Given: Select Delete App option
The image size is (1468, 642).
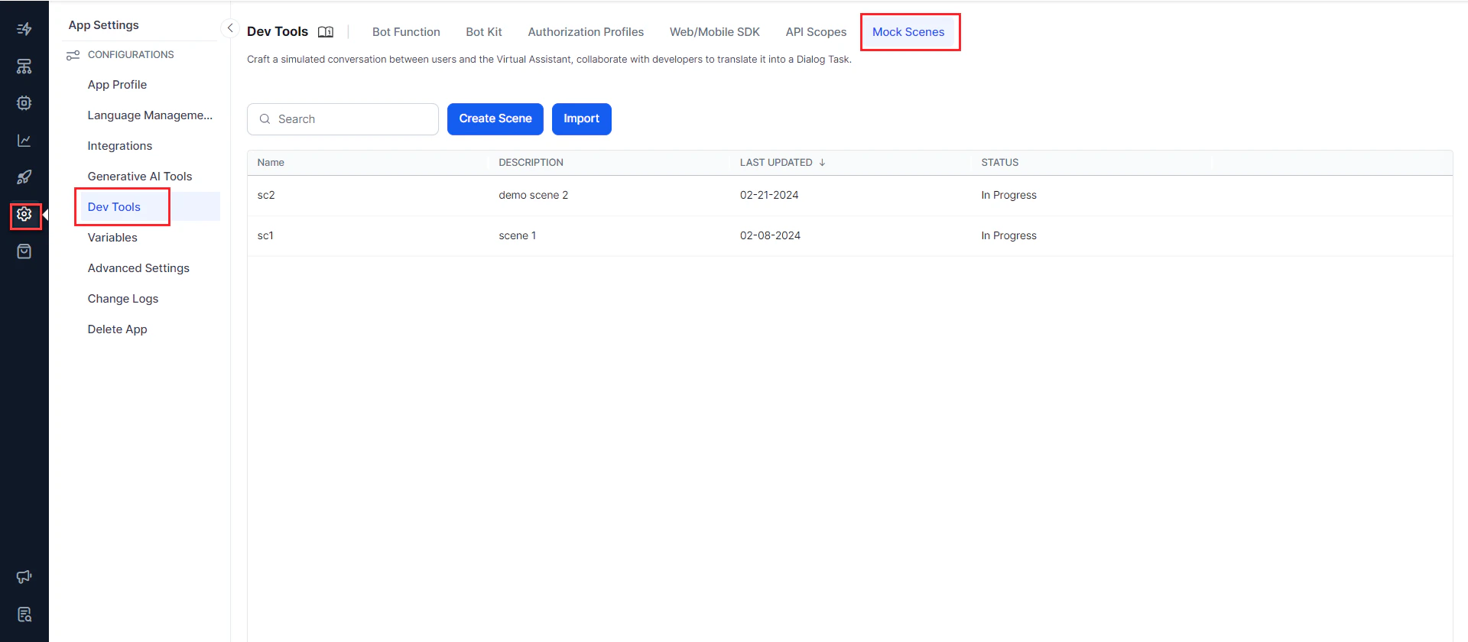Looking at the screenshot, I should 117,329.
